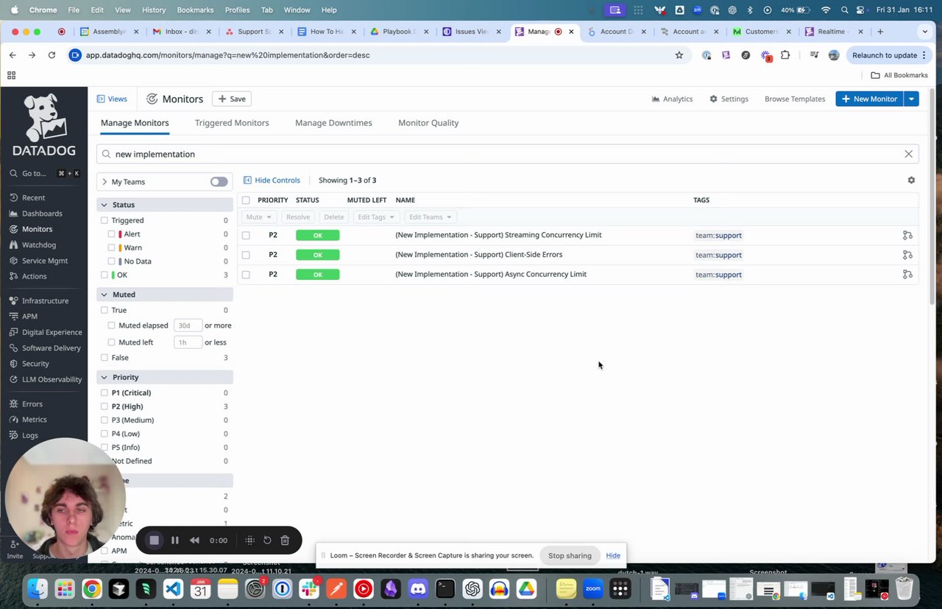
Task: Open the Edit Tags dropdown
Action: (376, 217)
